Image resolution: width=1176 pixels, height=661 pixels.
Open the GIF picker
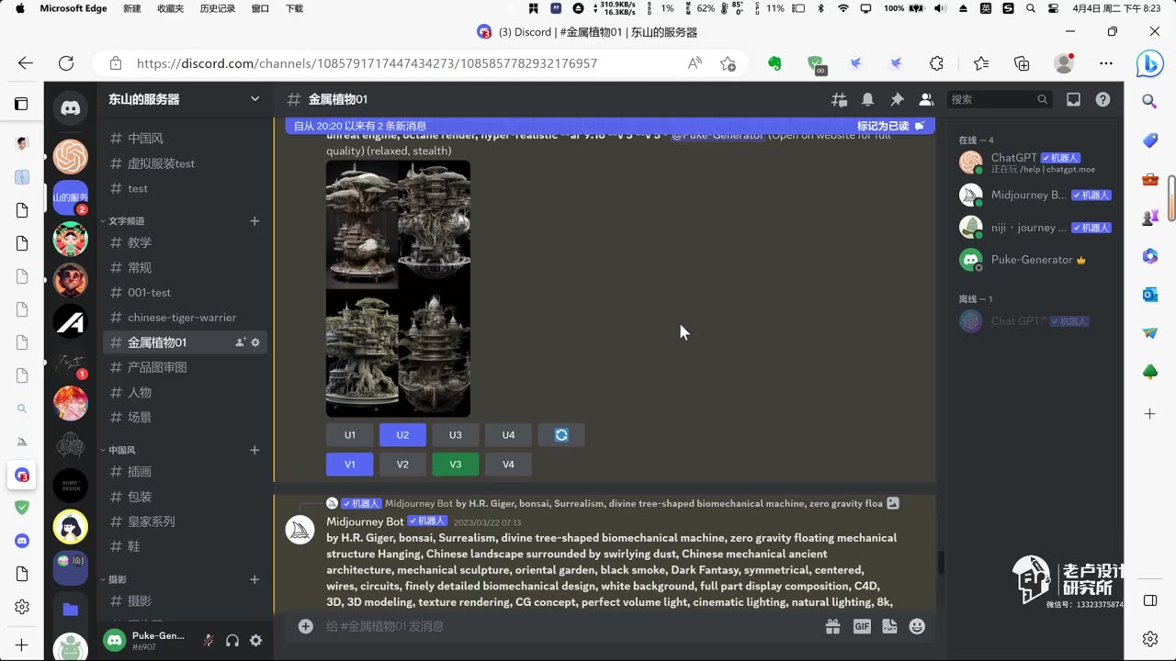coord(862,626)
